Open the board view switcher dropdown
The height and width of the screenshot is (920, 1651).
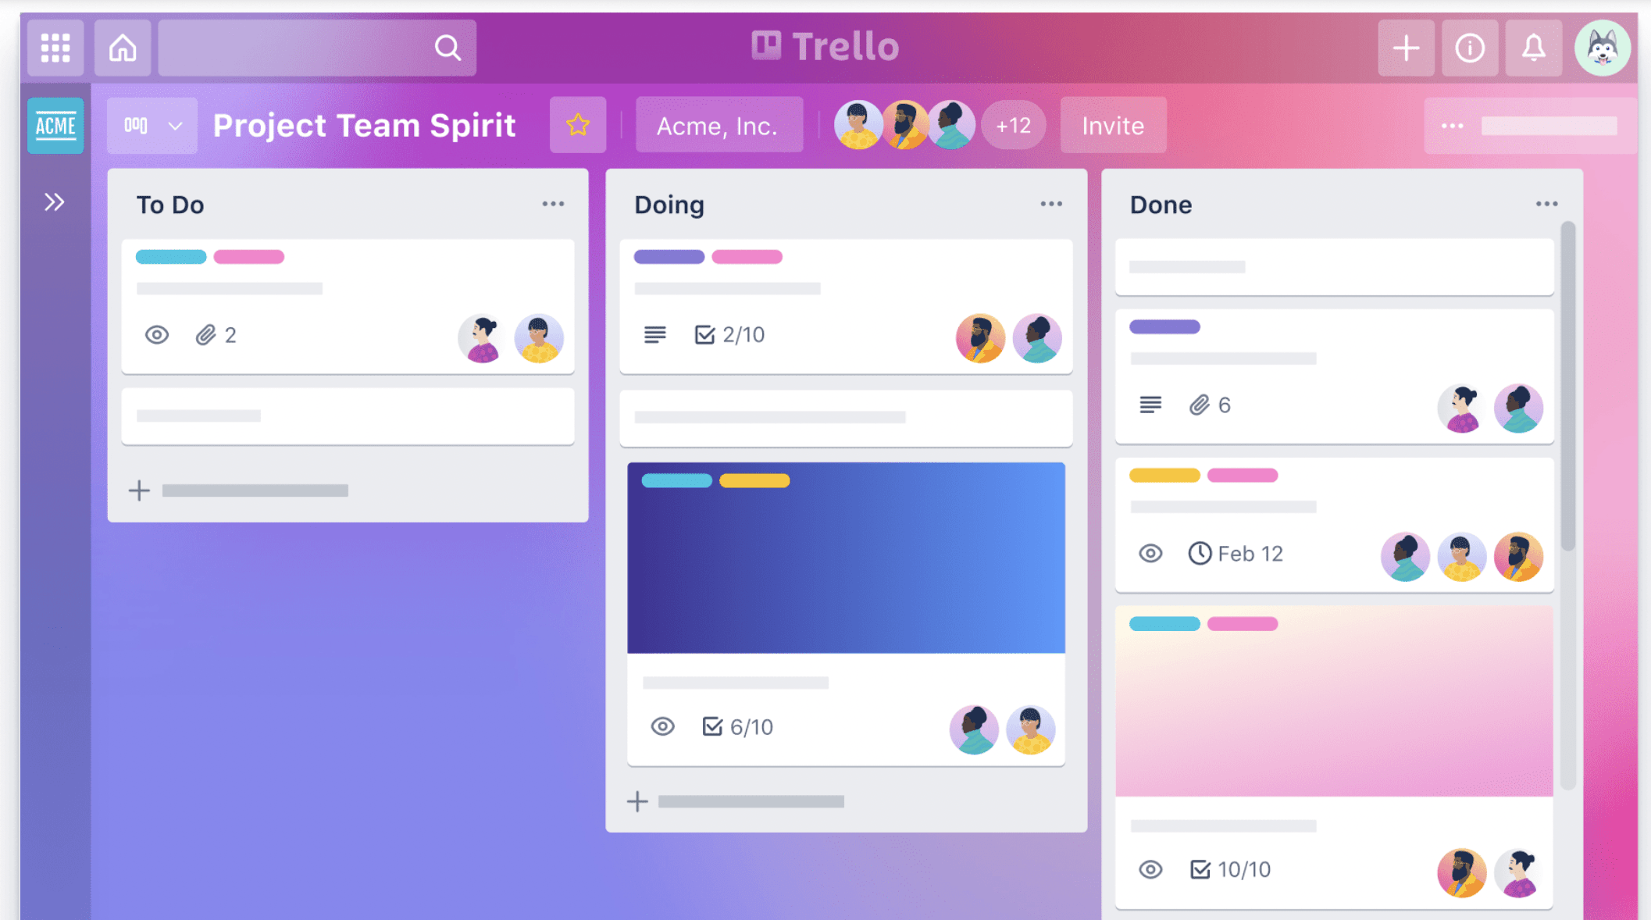[x=152, y=126]
